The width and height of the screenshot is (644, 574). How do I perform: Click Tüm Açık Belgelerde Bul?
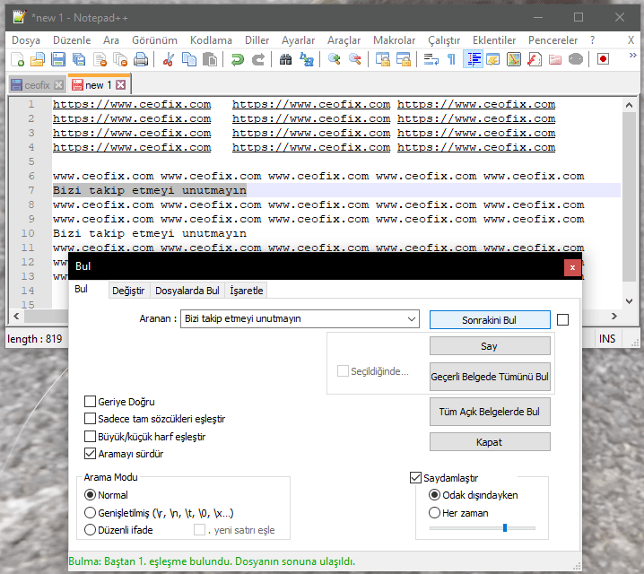(490, 412)
